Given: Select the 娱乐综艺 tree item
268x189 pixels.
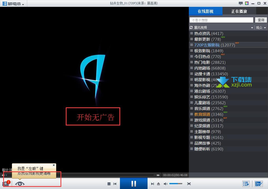Looking at the screenshot, I should [x=211, y=97].
